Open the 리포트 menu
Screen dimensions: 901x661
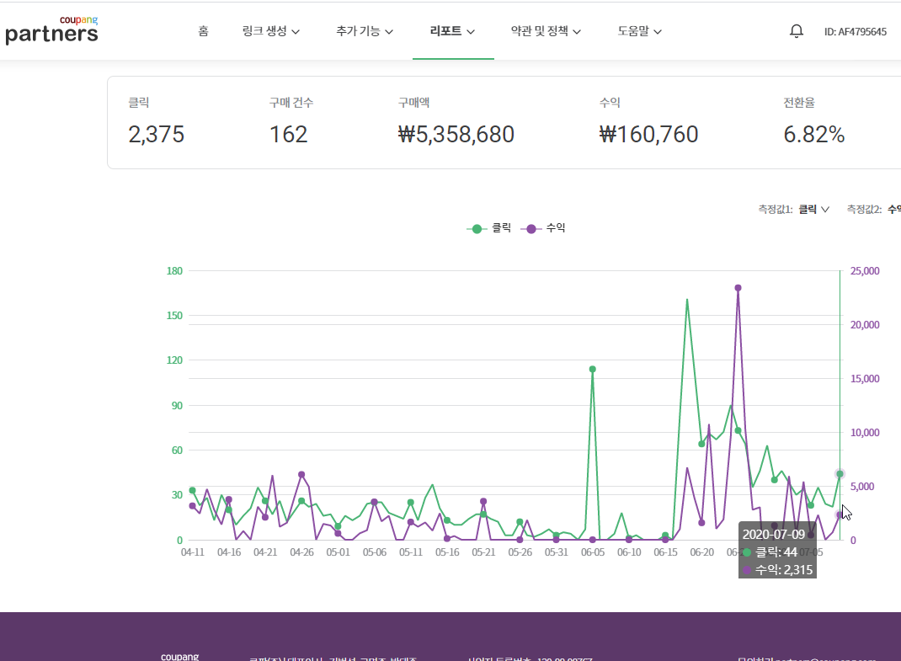point(452,31)
